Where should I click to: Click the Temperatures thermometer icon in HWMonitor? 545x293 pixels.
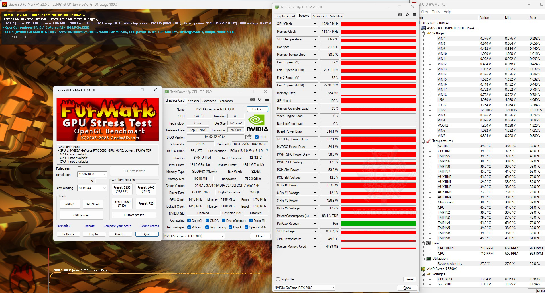(428, 141)
